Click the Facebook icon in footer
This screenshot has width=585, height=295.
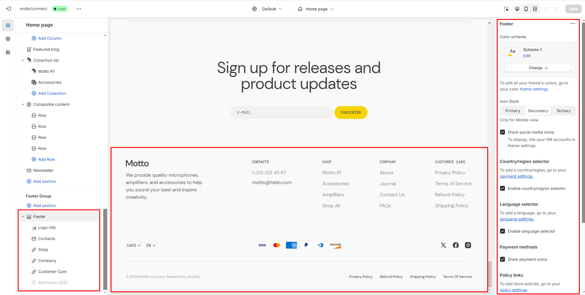point(455,245)
